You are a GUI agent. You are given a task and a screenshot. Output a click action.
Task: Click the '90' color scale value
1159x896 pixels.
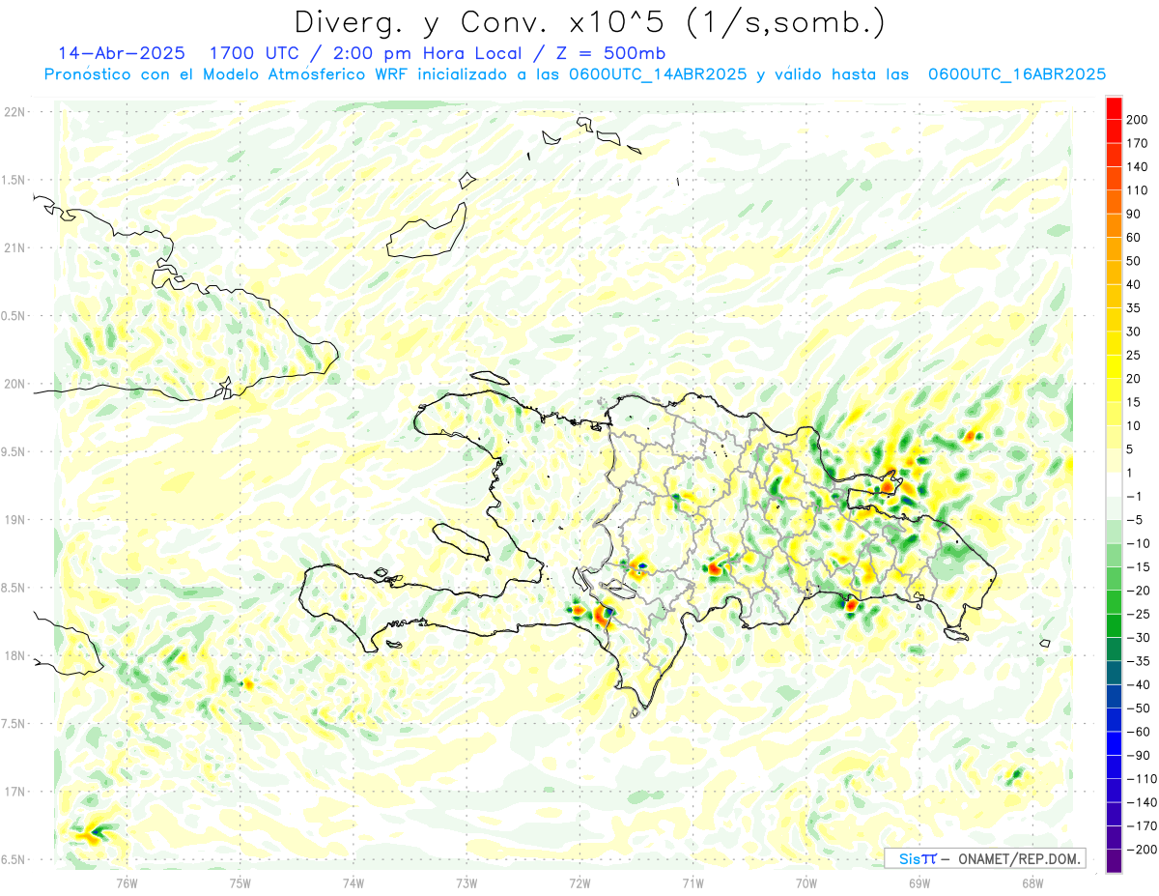(1135, 214)
